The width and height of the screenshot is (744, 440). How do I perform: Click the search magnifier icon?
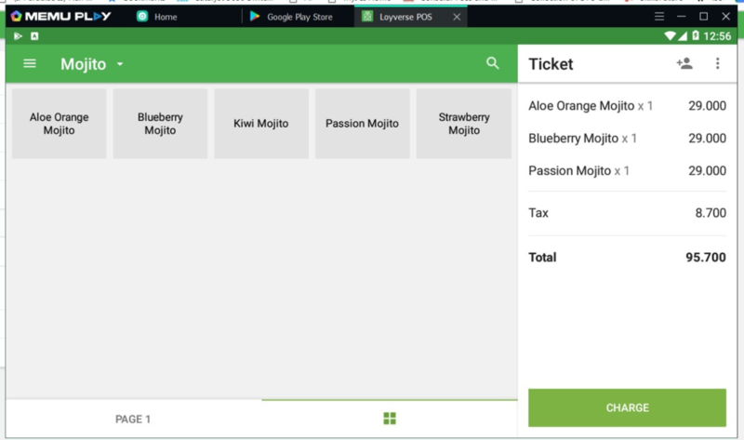coord(493,63)
